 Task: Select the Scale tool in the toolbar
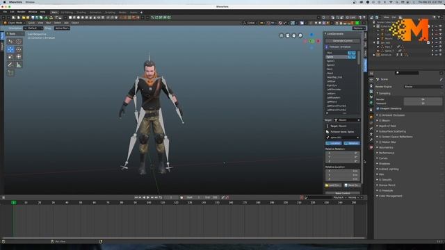tap(10, 57)
